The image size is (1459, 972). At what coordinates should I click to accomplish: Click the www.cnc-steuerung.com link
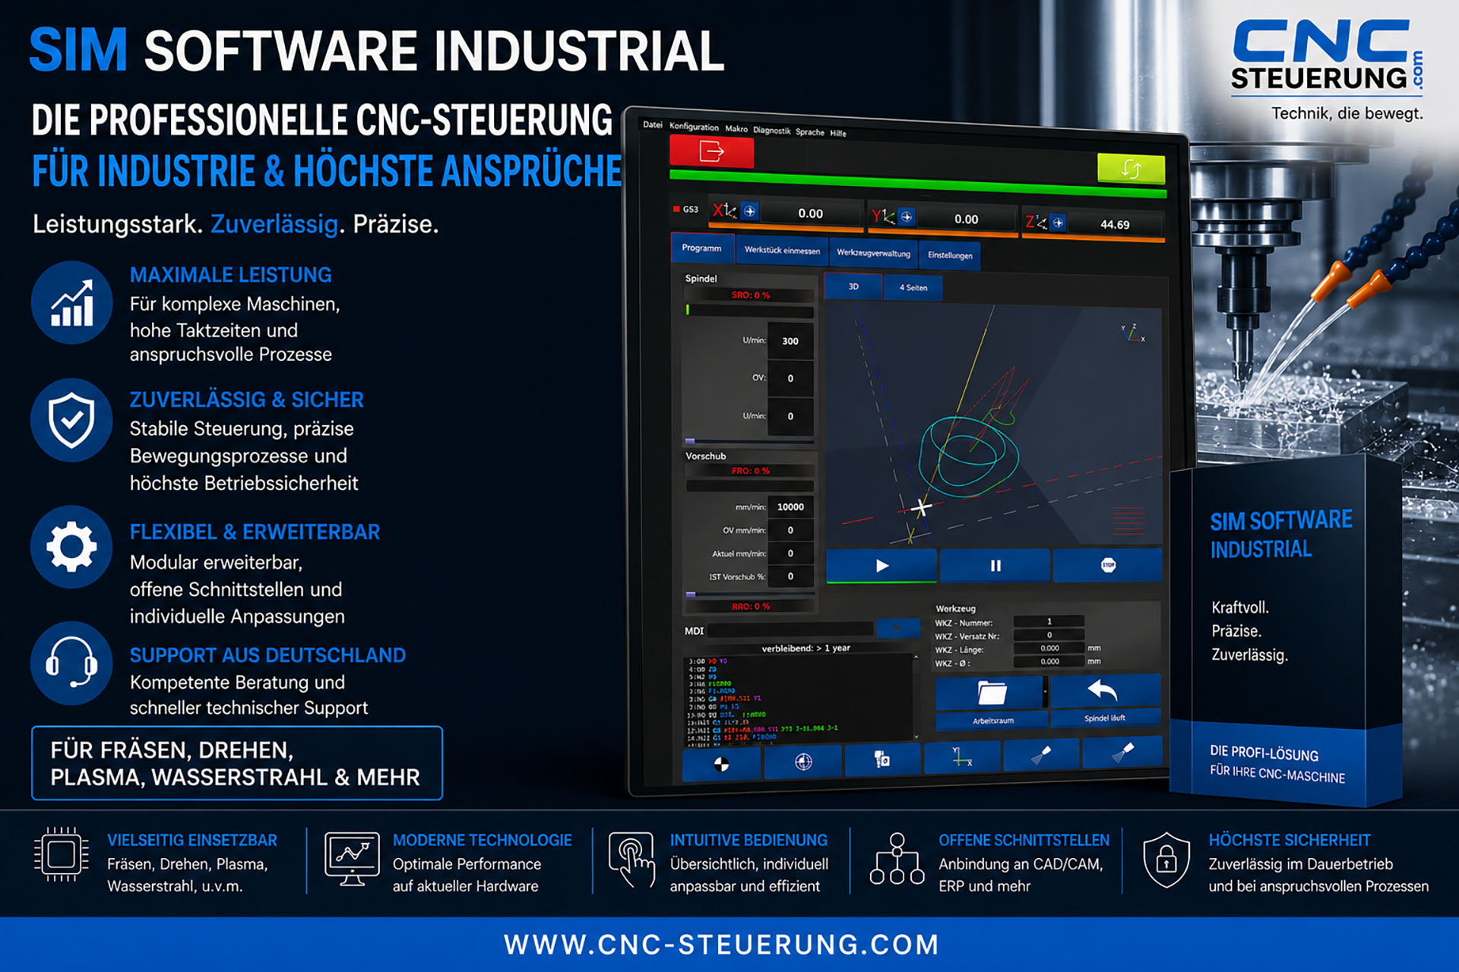point(722,945)
